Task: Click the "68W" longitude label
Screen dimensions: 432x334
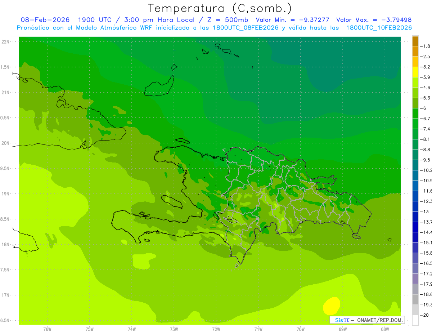Action: pos(384,329)
